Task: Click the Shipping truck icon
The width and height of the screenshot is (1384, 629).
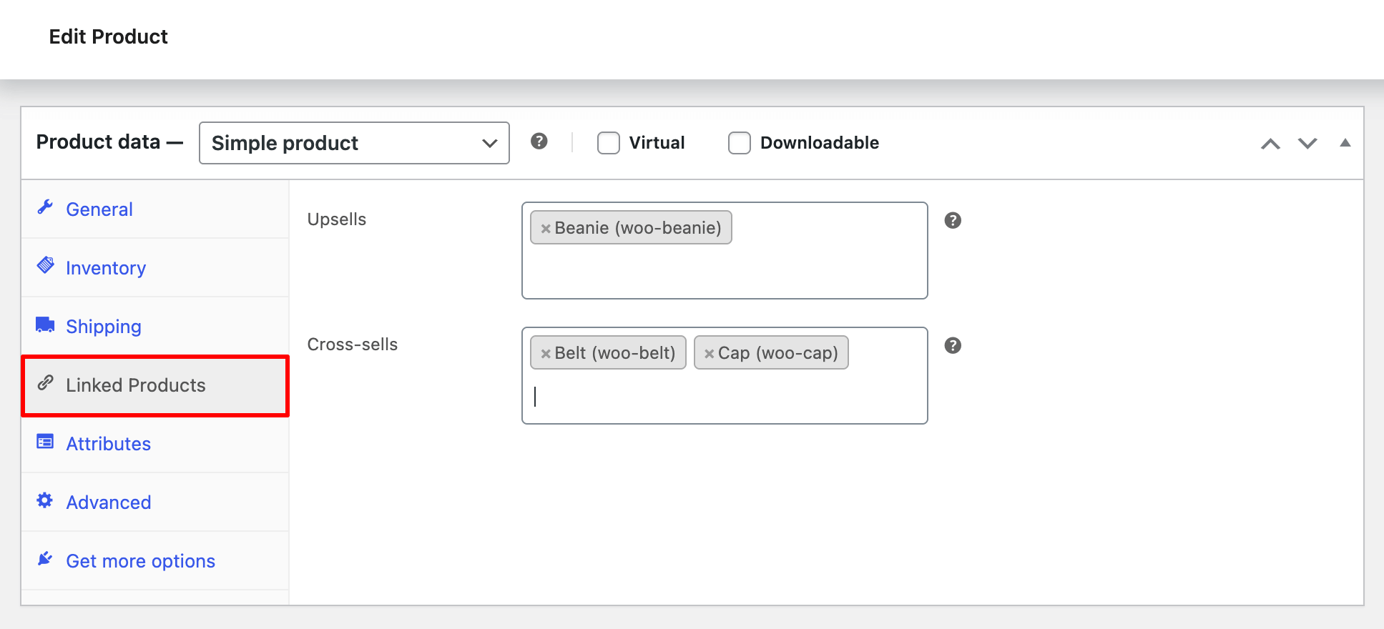Action: tap(46, 325)
